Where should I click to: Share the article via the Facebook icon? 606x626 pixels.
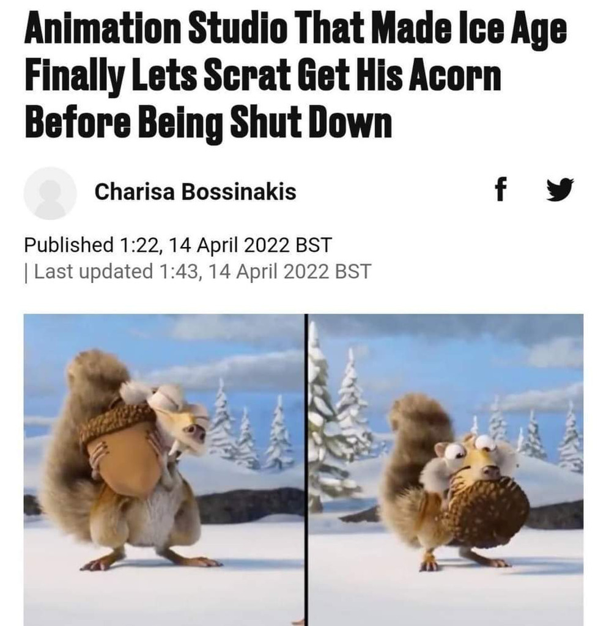(x=501, y=189)
